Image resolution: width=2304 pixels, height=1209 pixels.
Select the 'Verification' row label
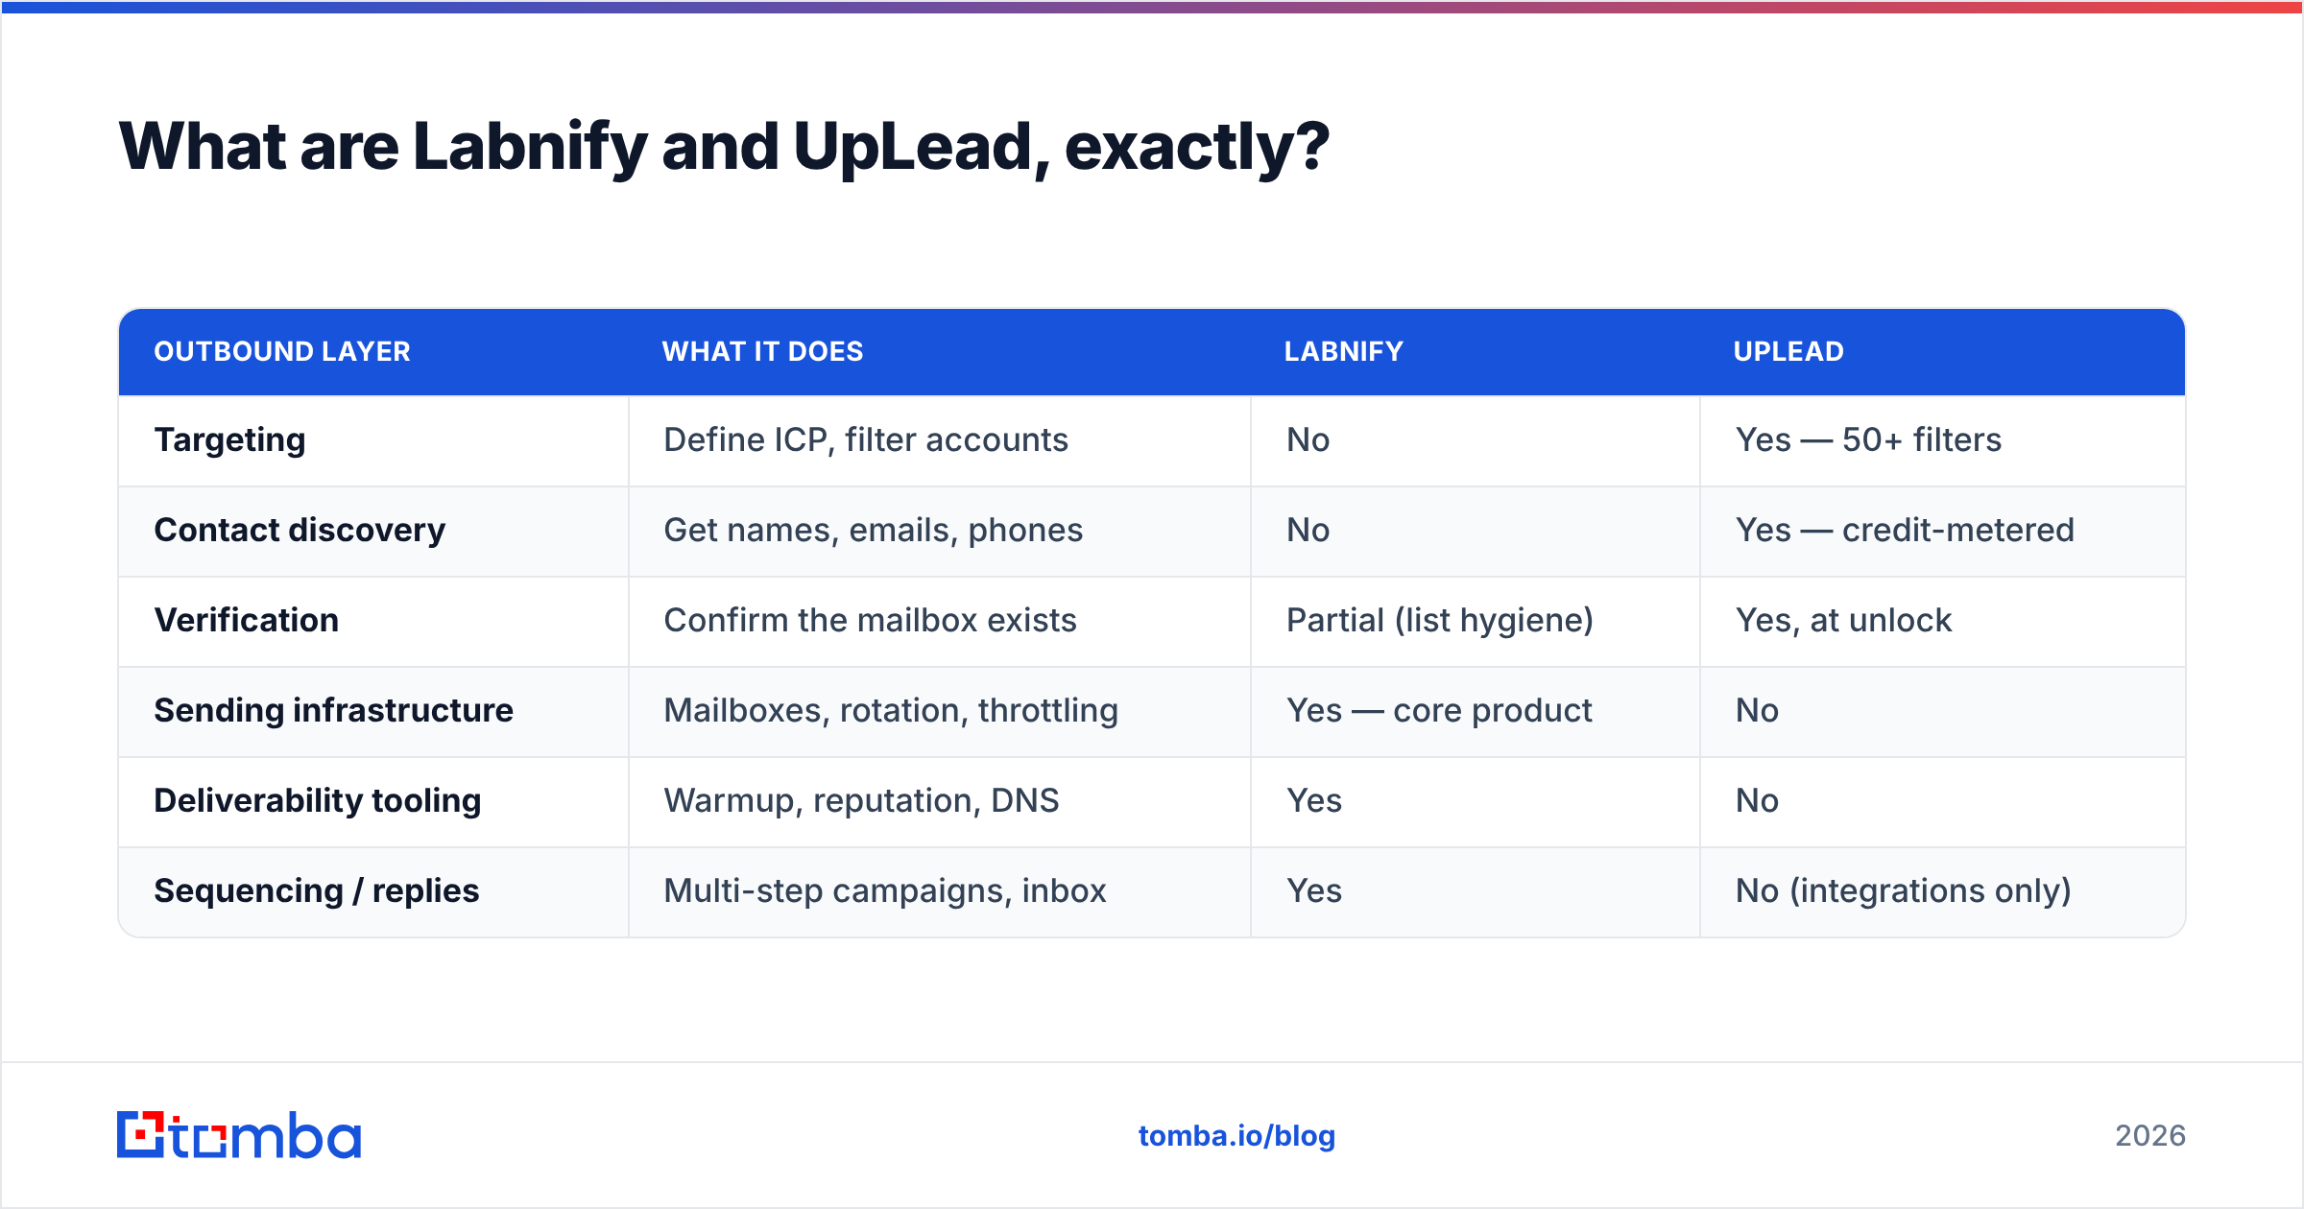click(247, 620)
